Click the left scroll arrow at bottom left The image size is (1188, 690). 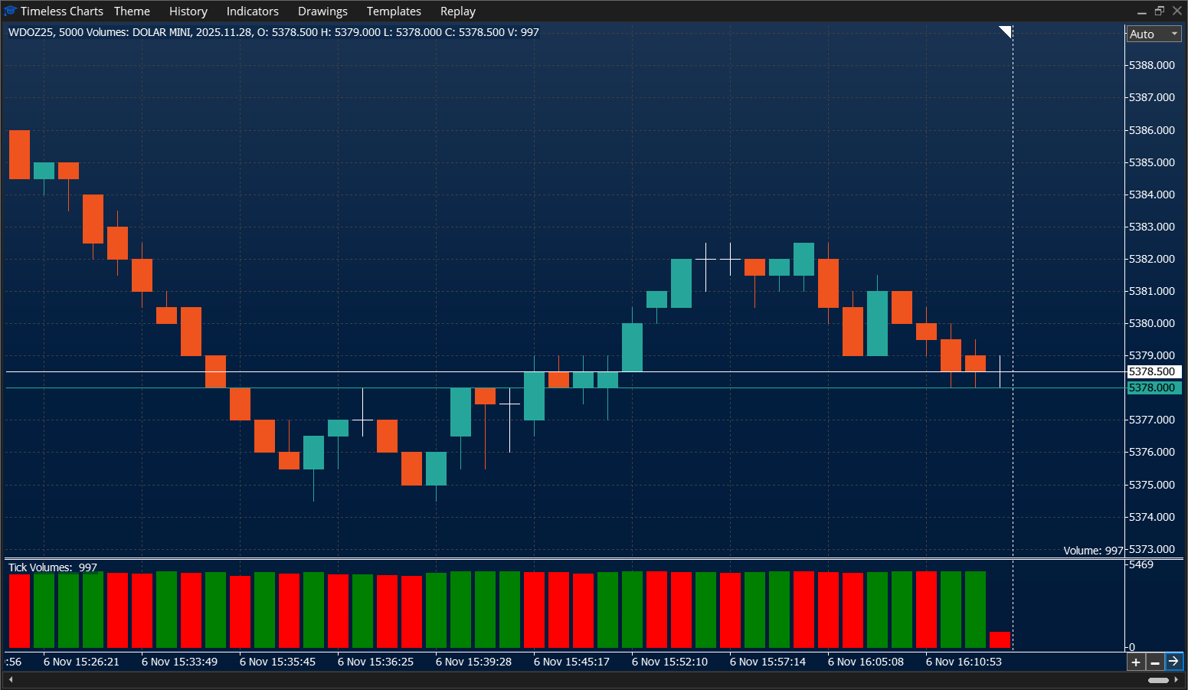(x=10, y=679)
